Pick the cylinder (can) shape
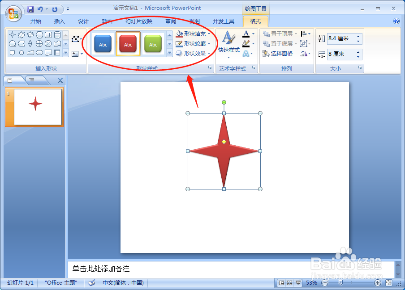 [57, 35]
